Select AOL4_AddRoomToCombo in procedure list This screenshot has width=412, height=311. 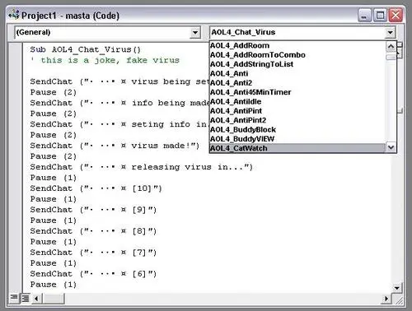click(x=297, y=55)
